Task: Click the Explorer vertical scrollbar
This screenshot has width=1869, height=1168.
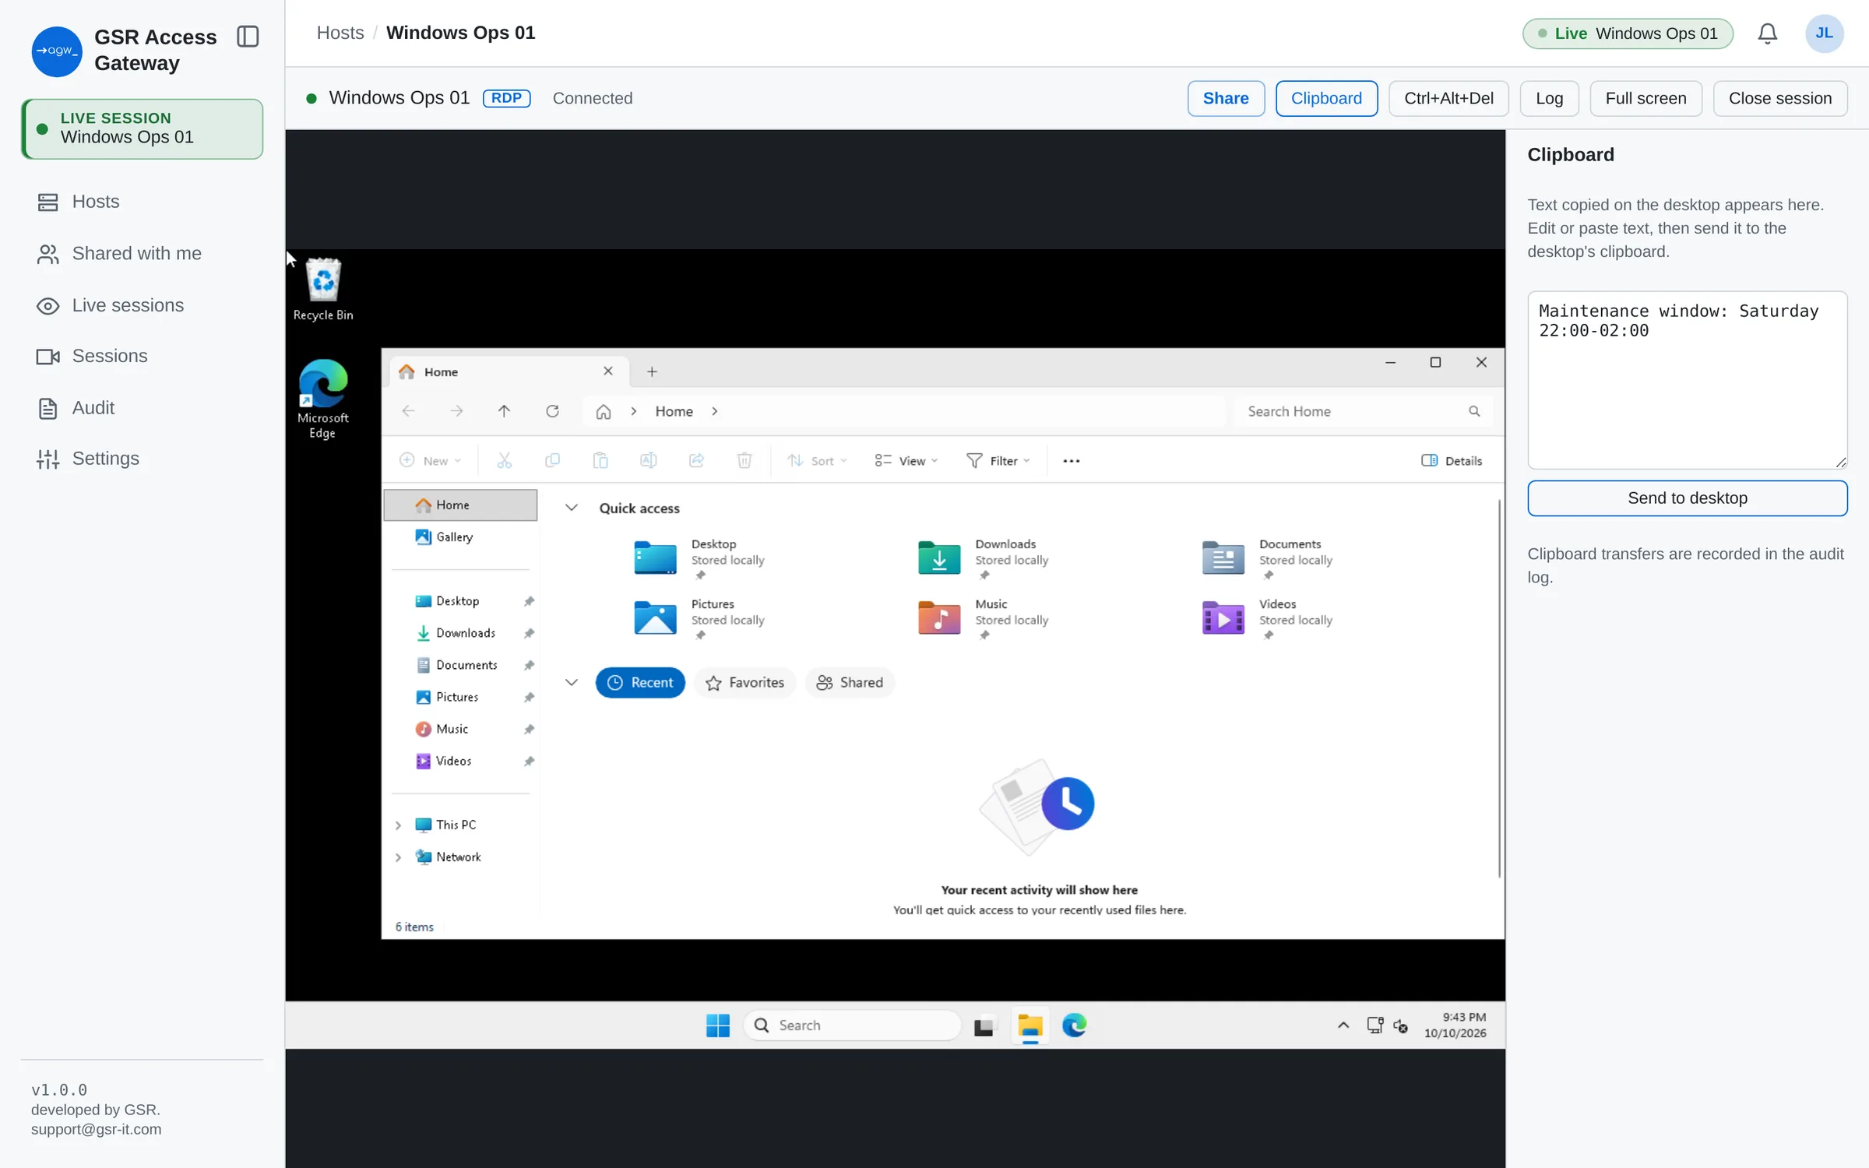Action: tap(1499, 689)
